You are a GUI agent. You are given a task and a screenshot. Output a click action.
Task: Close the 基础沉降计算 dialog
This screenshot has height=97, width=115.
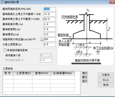112,2
